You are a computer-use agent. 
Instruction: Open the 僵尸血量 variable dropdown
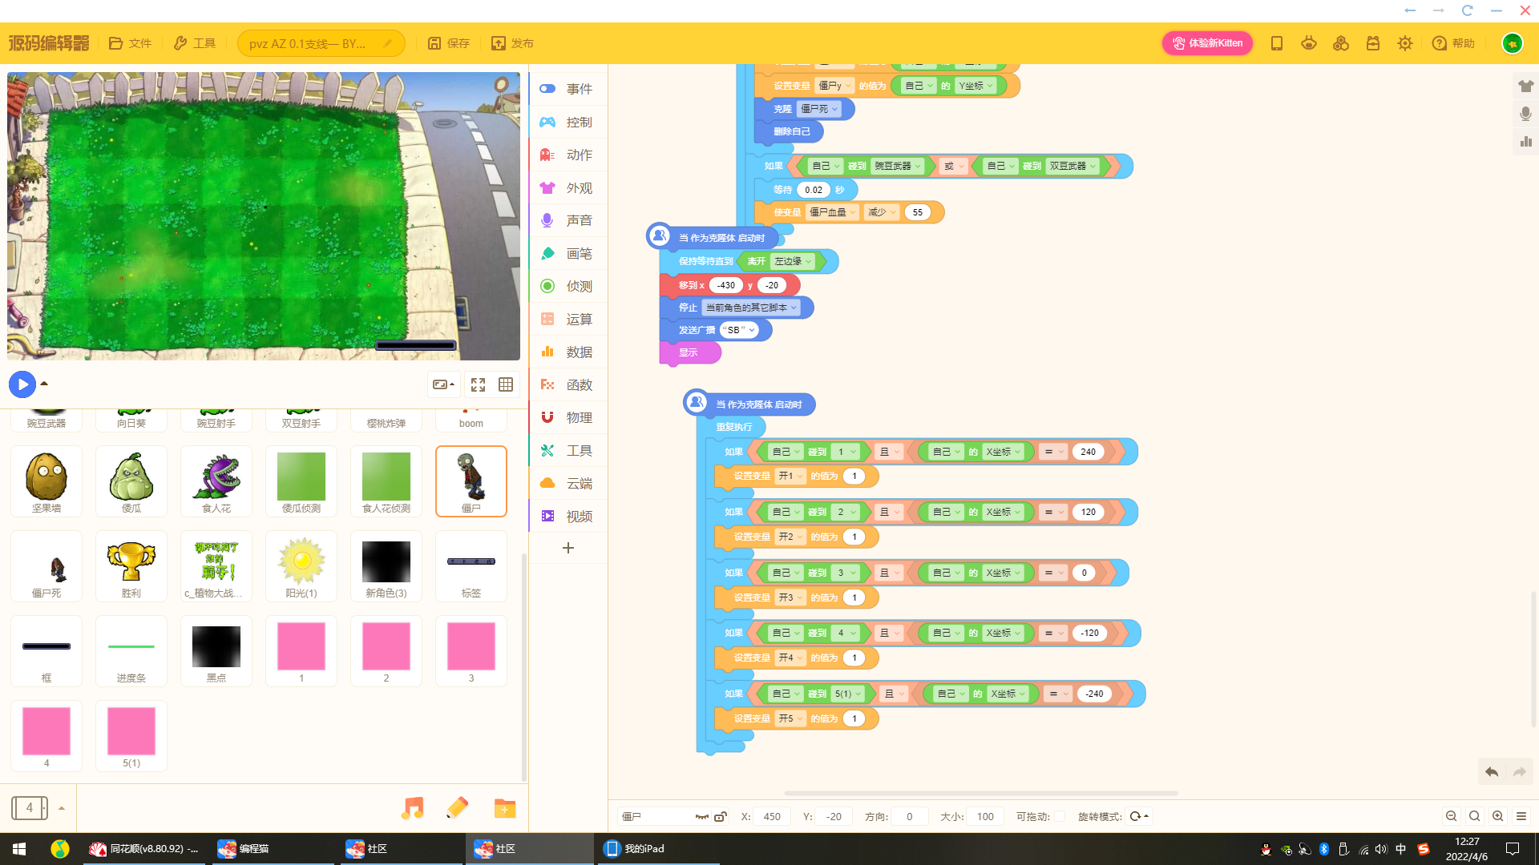click(832, 212)
